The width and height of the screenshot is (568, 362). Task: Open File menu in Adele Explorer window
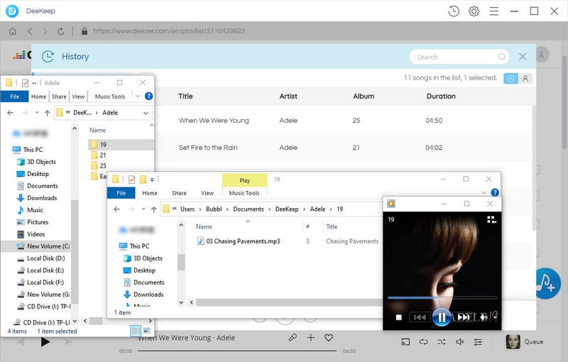[x=14, y=97]
